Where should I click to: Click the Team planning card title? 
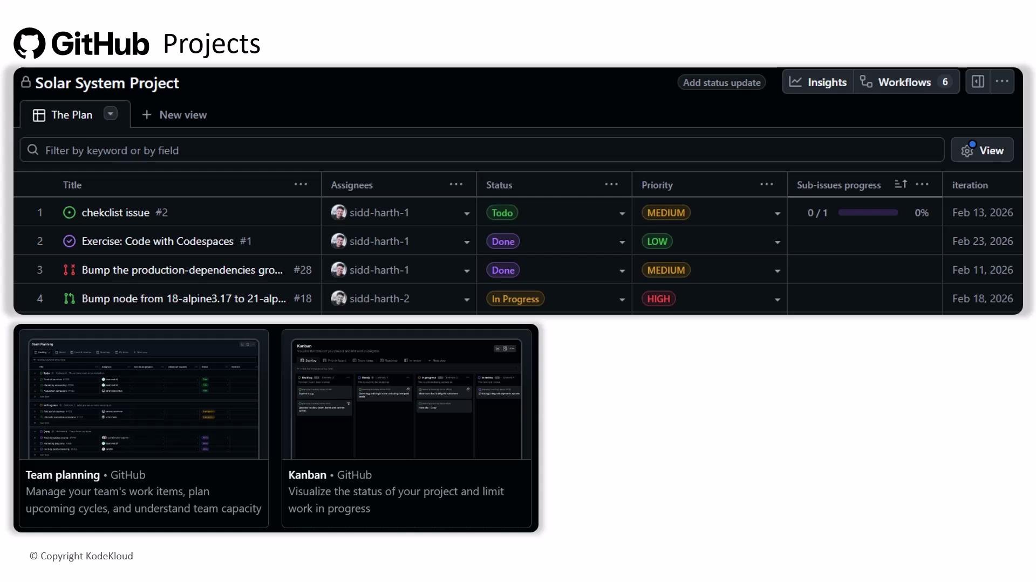[63, 475]
